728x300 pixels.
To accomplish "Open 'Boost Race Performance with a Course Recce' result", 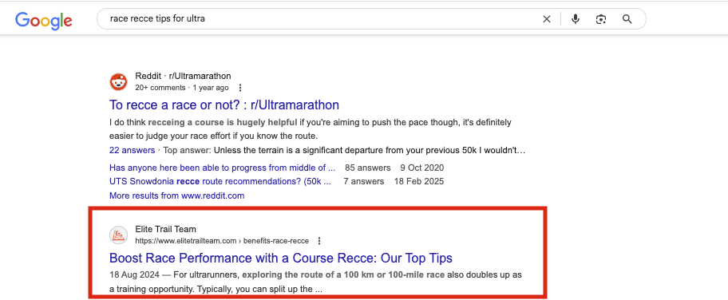I will [x=281, y=258].
